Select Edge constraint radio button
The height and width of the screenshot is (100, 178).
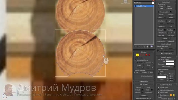(166, 6)
